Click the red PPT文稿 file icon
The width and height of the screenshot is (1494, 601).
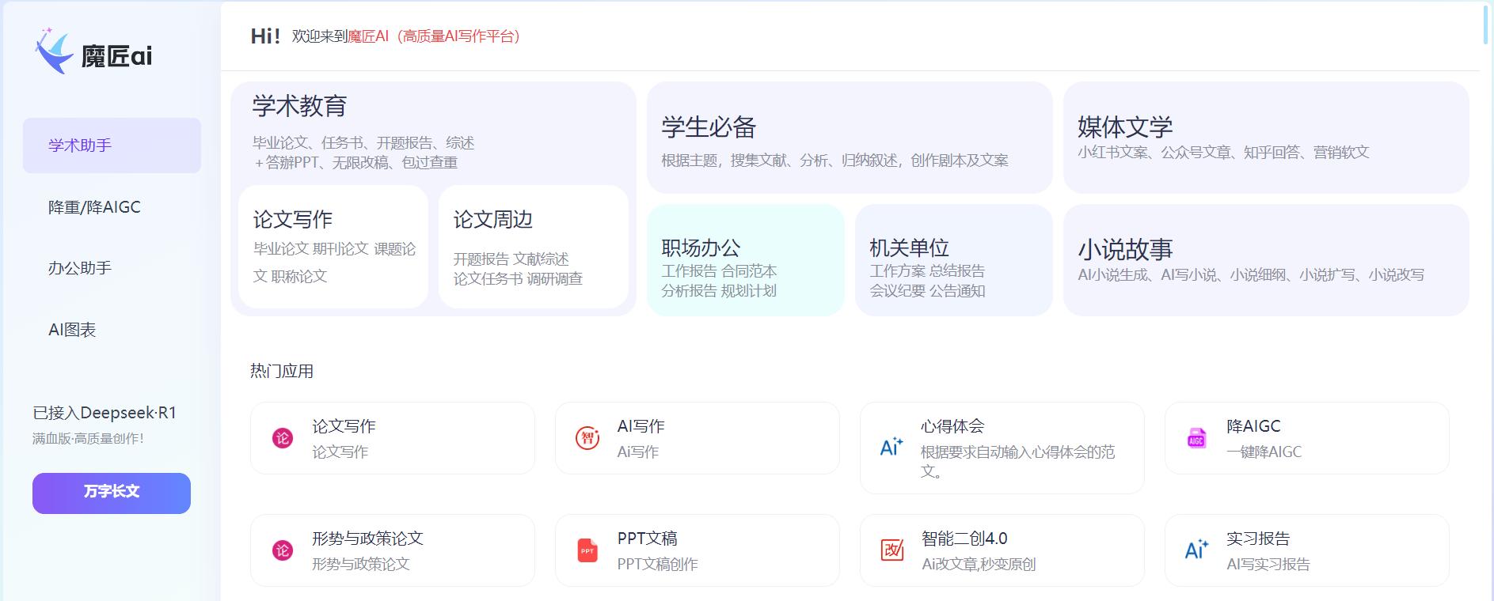(587, 550)
